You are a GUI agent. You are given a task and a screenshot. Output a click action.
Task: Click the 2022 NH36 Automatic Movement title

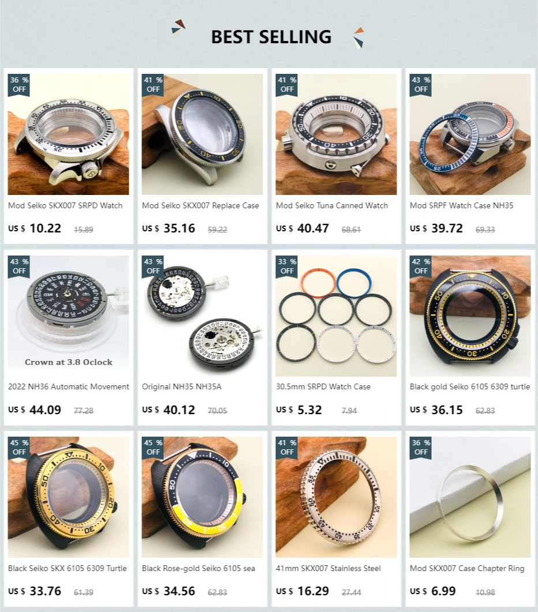pos(68,386)
